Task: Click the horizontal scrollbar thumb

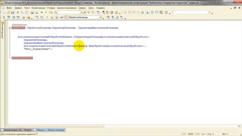Action: click(56, 126)
